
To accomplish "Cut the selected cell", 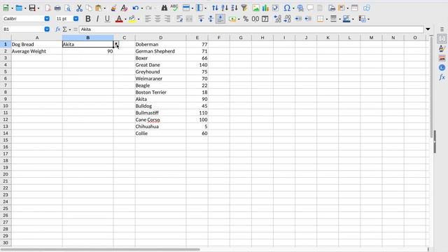I will [79, 8].
